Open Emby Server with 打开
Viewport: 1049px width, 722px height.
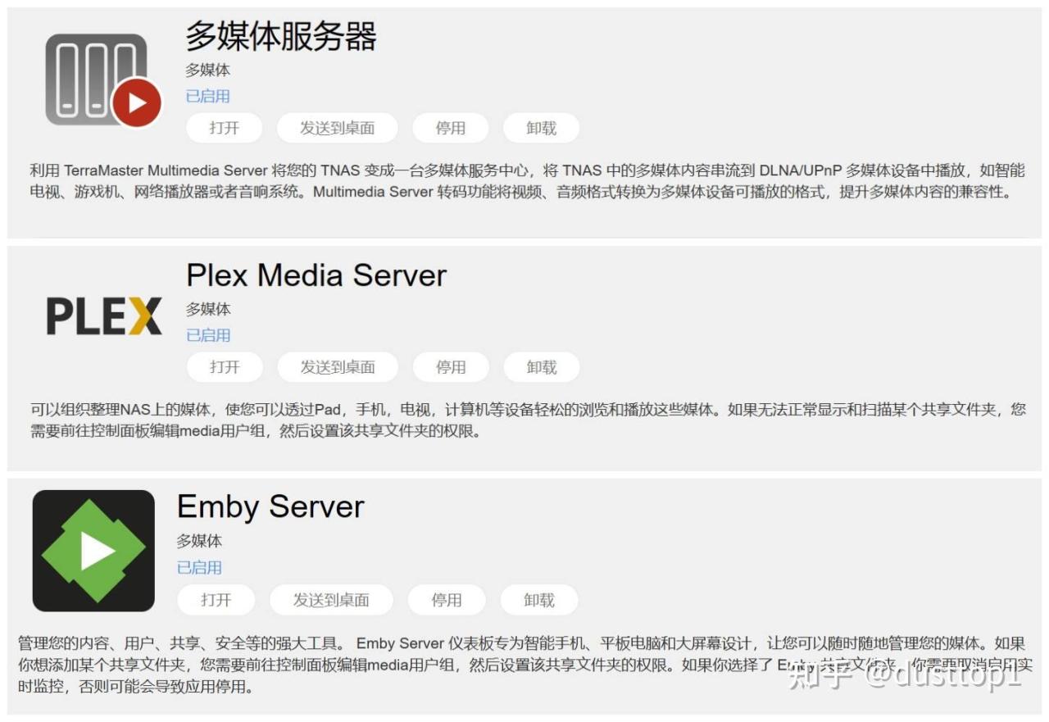tap(216, 600)
